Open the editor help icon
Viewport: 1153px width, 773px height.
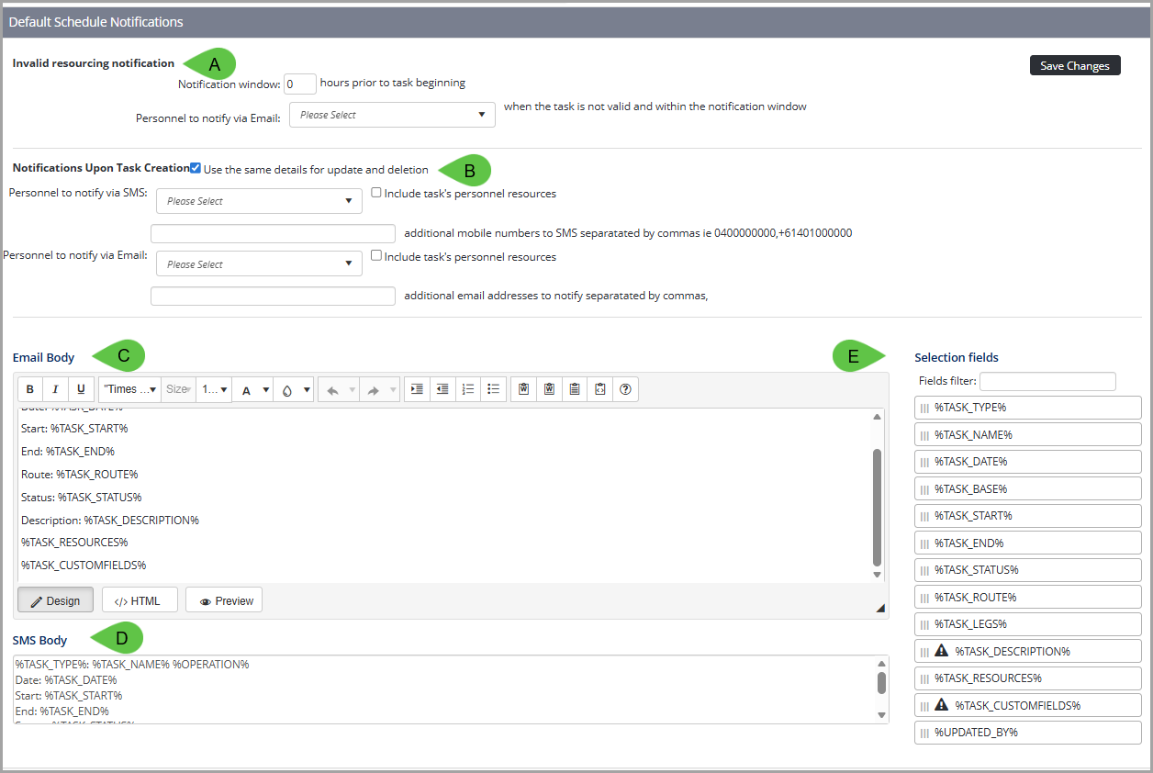[x=625, y=389]
